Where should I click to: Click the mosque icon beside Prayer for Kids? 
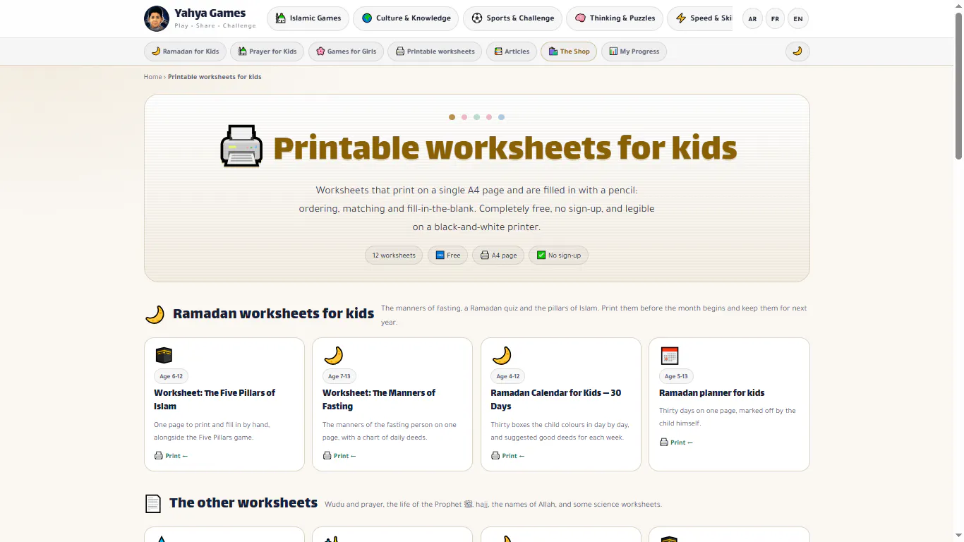pyautogui.click(x=243, y=52)
